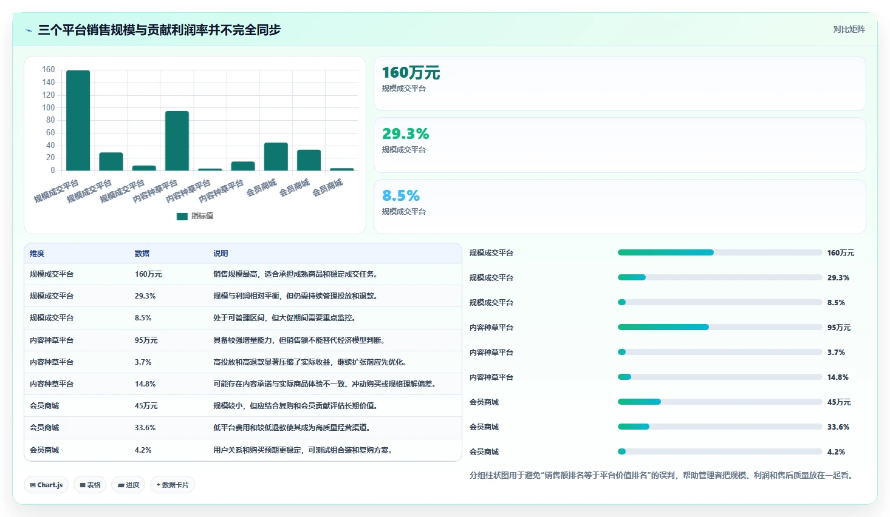Click the chart bar reaching about 33.6

tap(309, 160)
